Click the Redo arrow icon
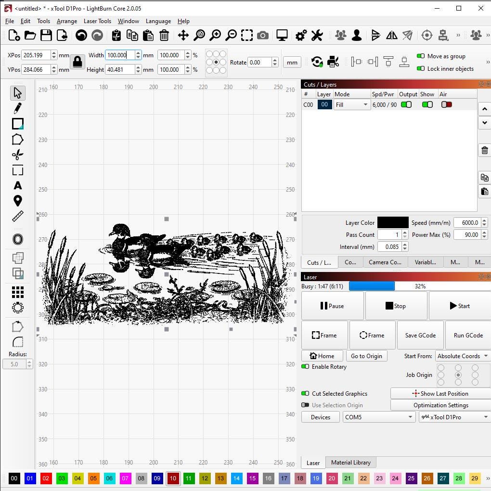The width and height of the screenshot is (491, 491). pos(97,36)
